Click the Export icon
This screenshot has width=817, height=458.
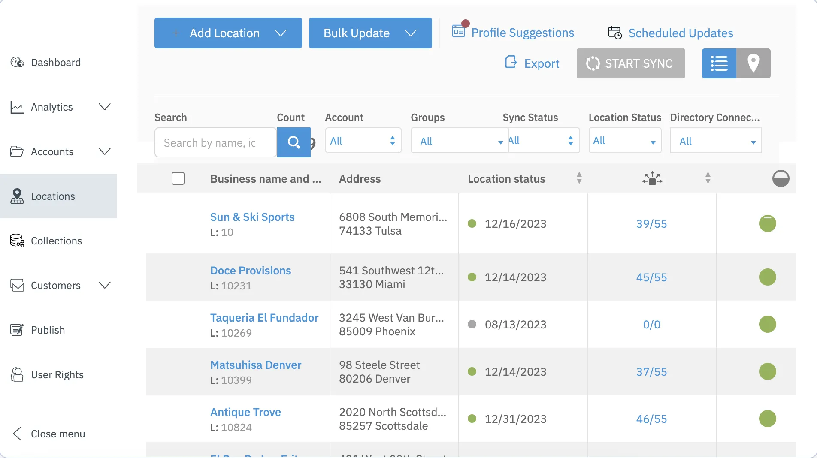tap(511, 63)
